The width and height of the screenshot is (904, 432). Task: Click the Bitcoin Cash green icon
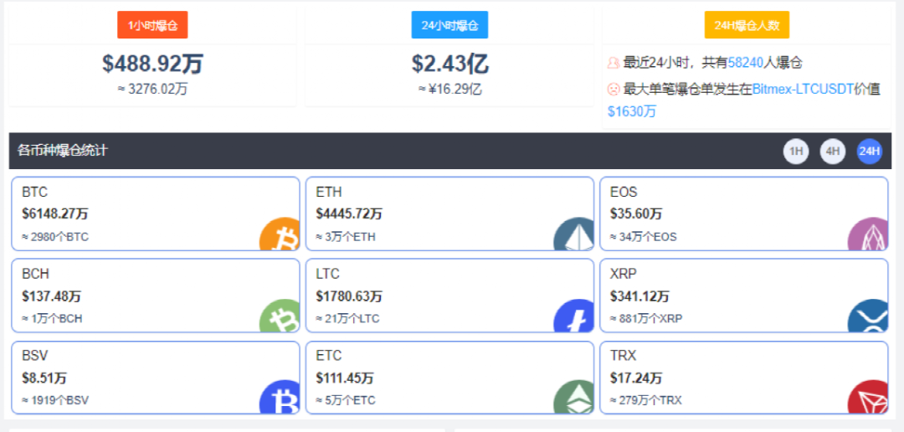[x=280, y=316]
